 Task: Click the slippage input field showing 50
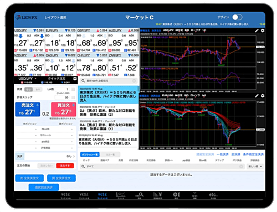click(x=63, y=97)
